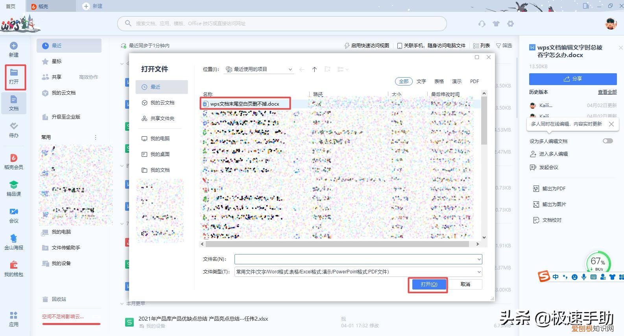Click 进入多人编辑
Image resolution: width=624 pixels, height=336 pixels.
[549, 154]
